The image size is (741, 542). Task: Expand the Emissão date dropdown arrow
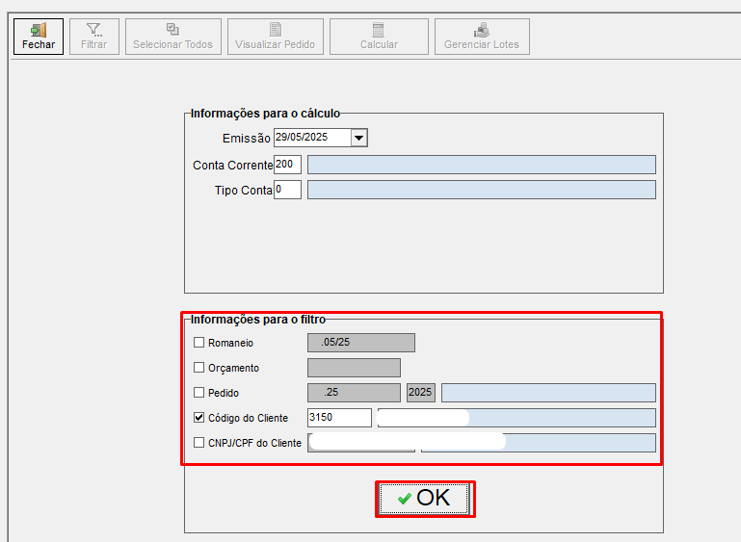point(358,138)
